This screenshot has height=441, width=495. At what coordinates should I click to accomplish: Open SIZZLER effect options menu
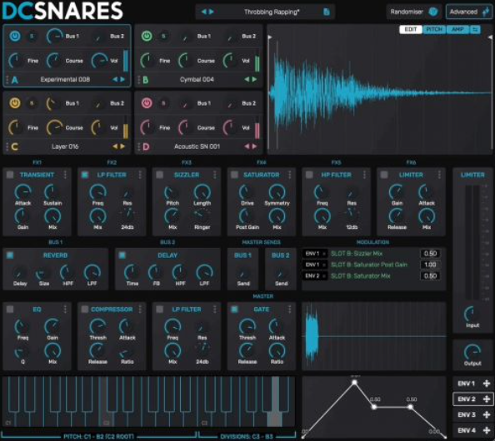pyautogui.click(x=215, y=175)
